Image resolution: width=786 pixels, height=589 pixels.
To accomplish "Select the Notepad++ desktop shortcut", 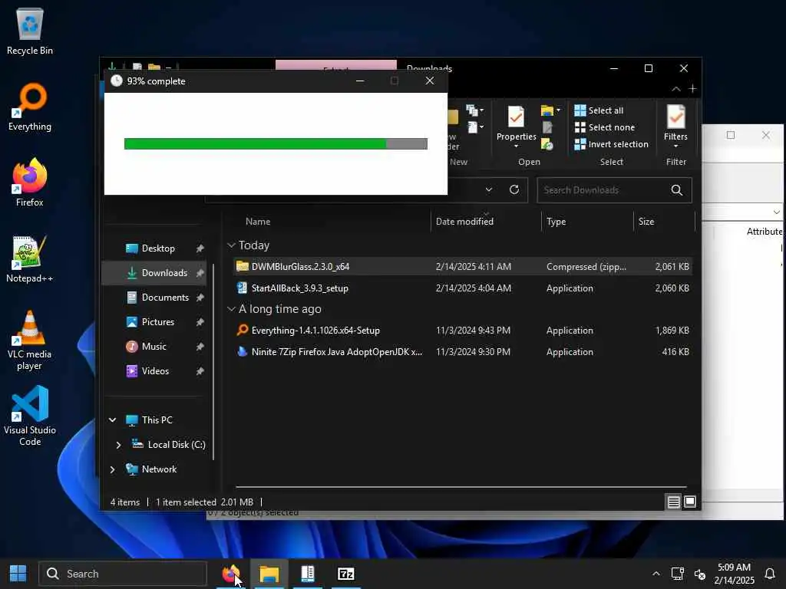I will [x=30, y=259].
